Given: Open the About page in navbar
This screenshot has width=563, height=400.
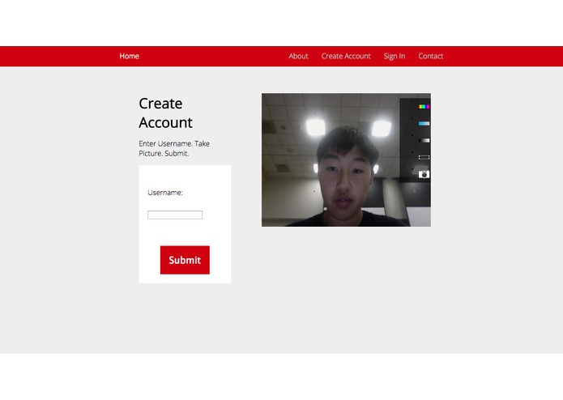Looking at the screenshot, I should tap(298, 56).
